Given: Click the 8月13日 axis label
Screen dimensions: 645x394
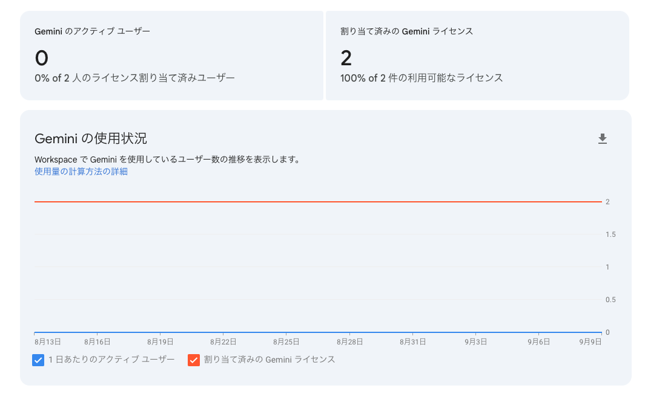Looking at the screenshot, I should pyautogui.click(x=47, y=341).
